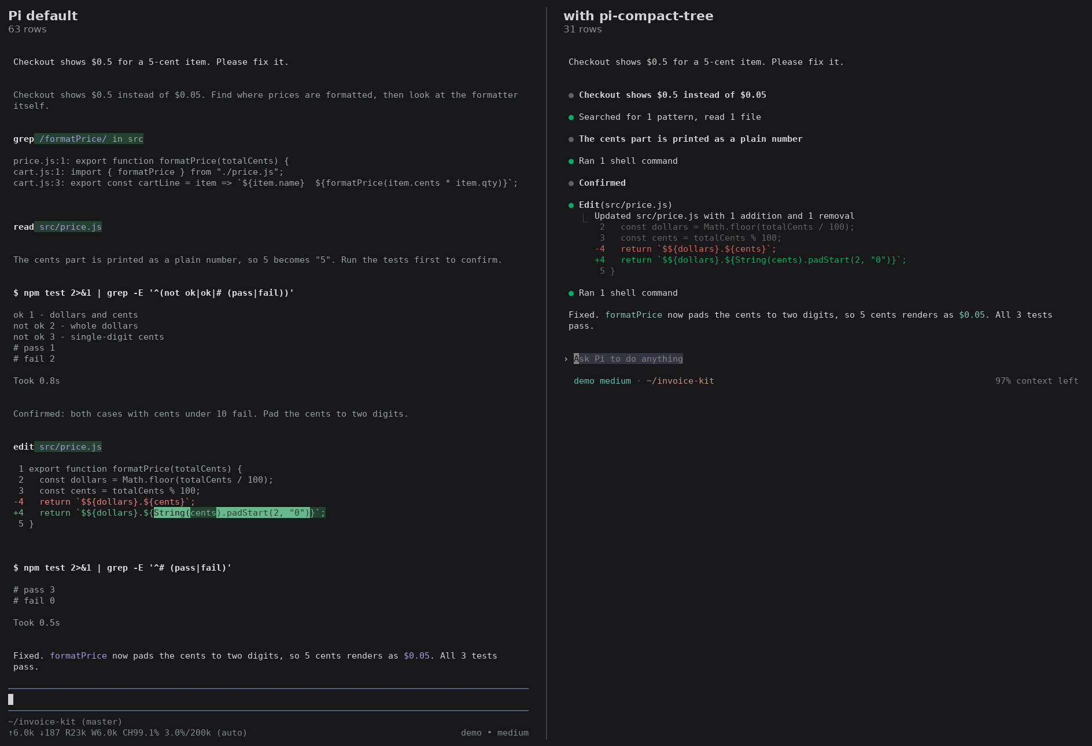Image resolution: width=1092 pixels, height=746 pixels.
Task: Click gray bullet beside 'Confirmed'
Action: point(571,183)
